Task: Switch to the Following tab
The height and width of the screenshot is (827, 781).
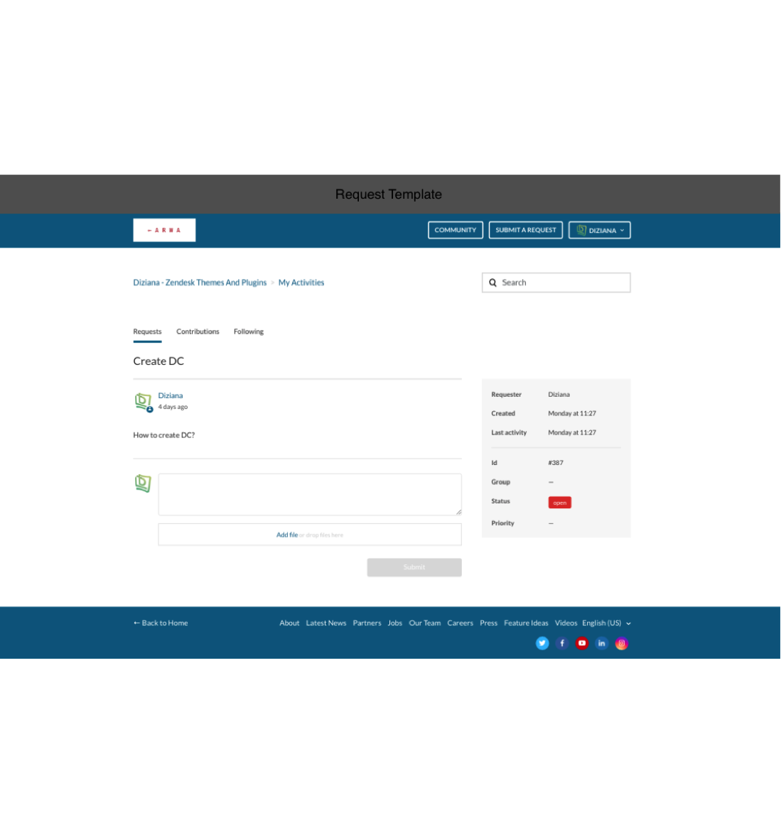Action: point(248,332)
